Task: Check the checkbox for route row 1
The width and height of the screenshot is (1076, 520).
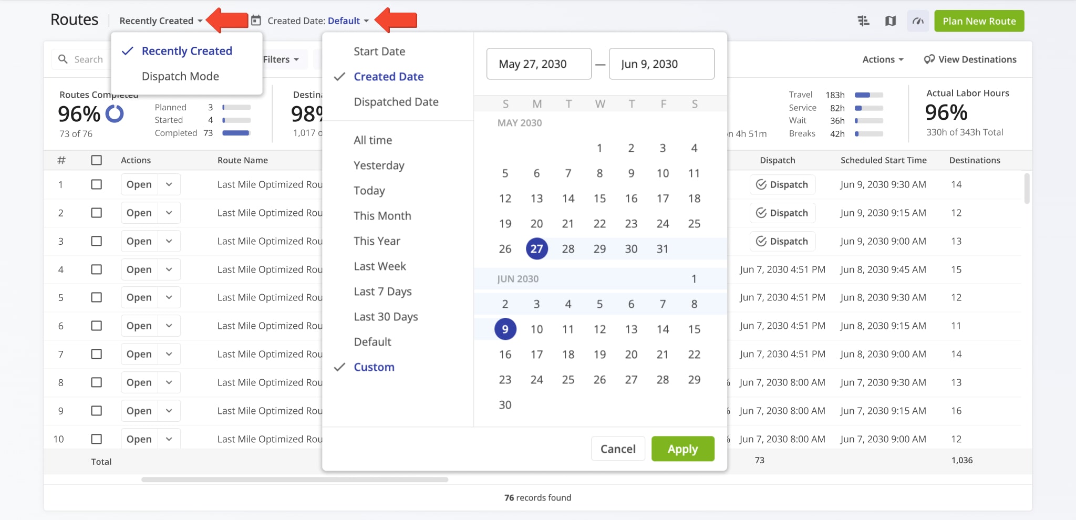Action: [x=97, y=184]
